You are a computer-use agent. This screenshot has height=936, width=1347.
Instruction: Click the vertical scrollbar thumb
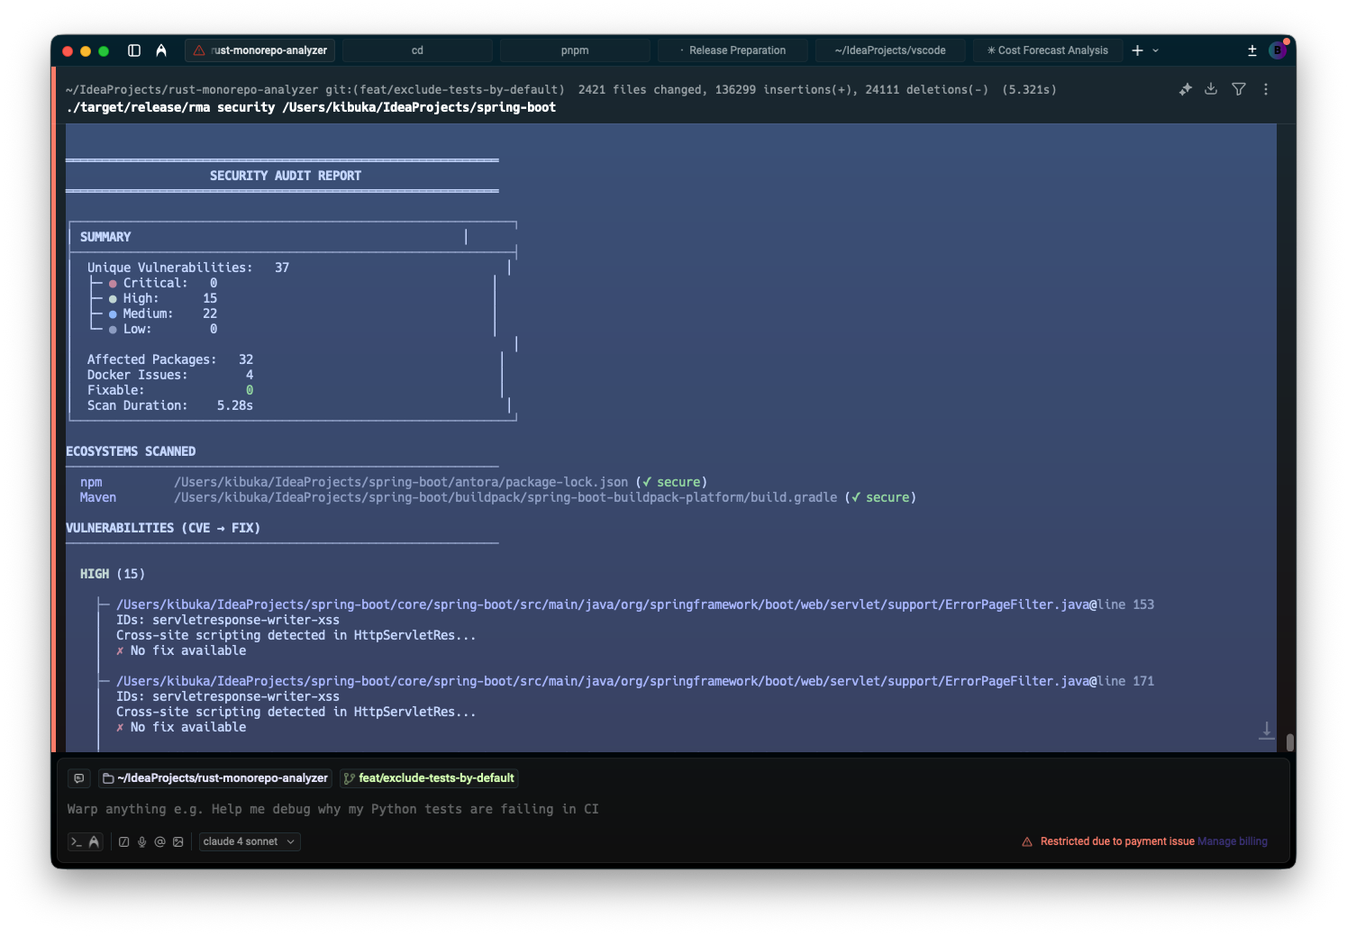click(x=1290, y=741)
